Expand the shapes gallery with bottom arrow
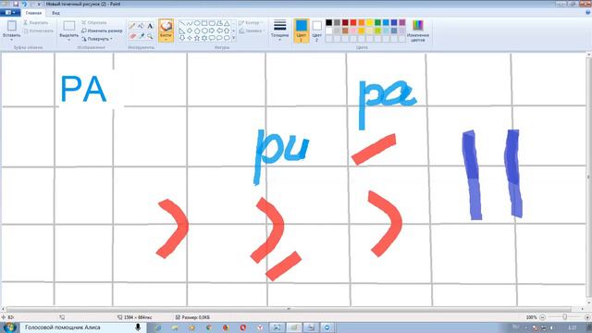The width and height of the screenshot is (592, 333). click(234, 38)
